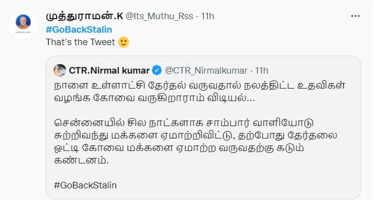Viewport: 374px width, 200px height.
Task: Click the quoted tweet's 11h timestamp
Action: [261, 71]
